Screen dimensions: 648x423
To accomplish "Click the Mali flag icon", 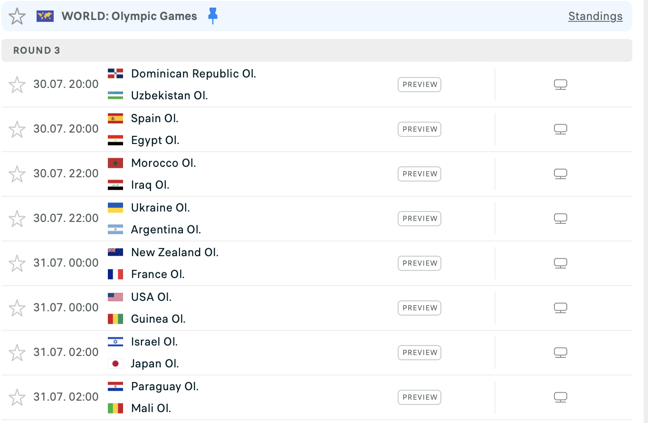I will 115,408.
